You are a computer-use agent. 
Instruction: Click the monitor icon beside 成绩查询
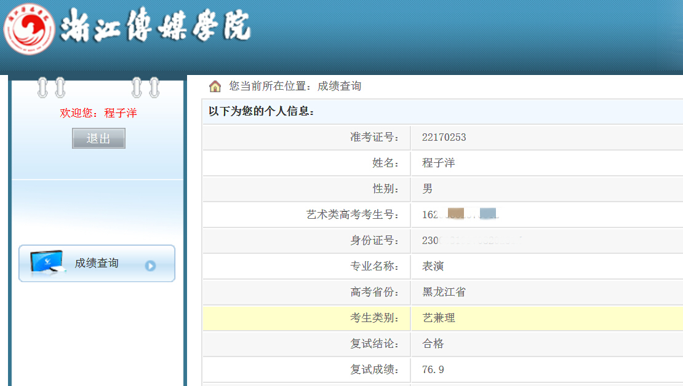pyautogui.click(x=47, y=263)
